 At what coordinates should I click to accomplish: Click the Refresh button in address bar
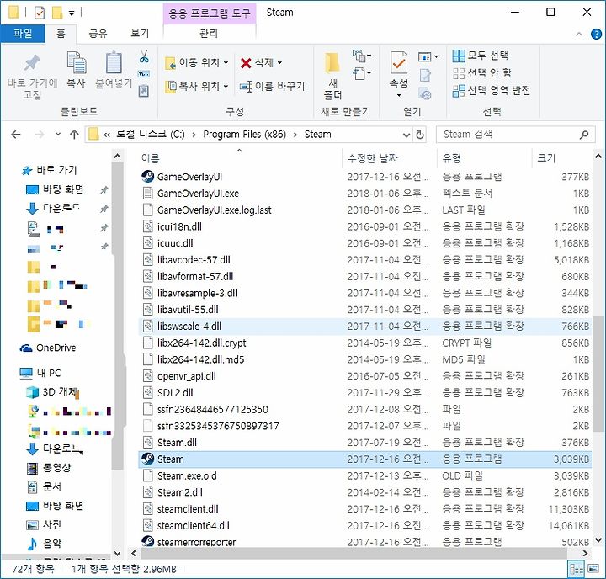420,135
